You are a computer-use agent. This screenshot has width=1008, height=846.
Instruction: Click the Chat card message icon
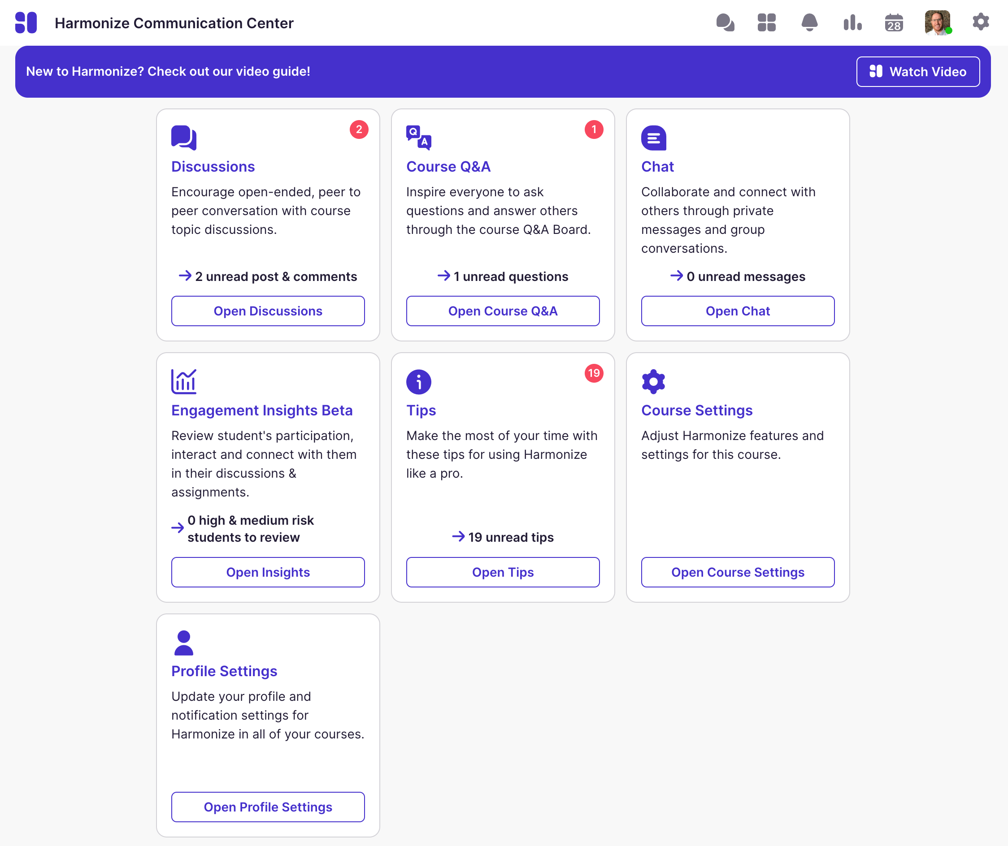pyautogui.click(x=654, y=138)
